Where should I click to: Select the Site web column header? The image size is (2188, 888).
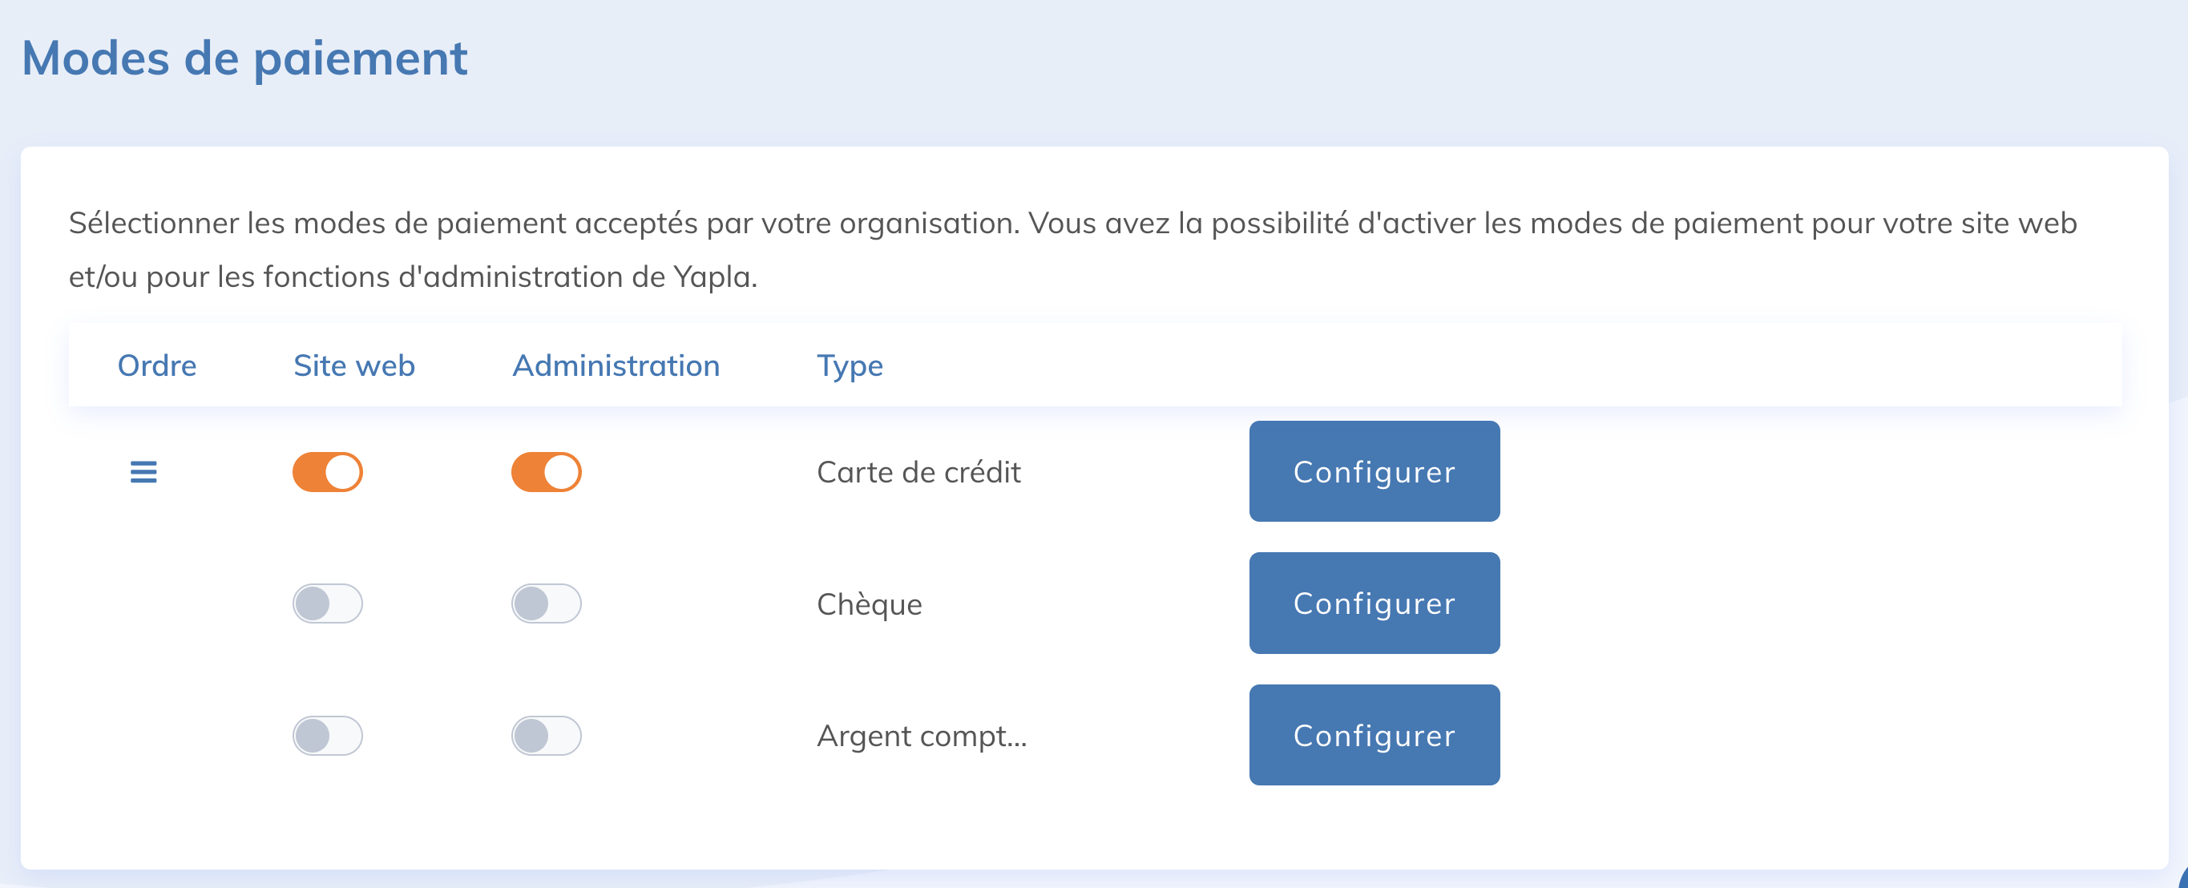click(x=354, y=365)
